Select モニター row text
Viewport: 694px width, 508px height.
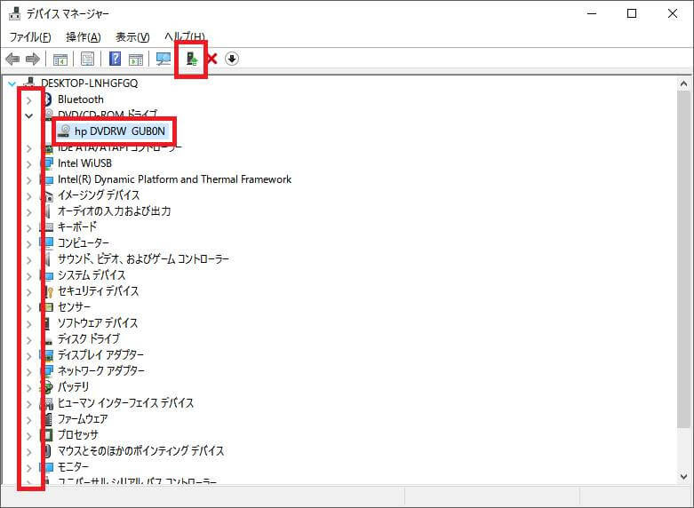(74, 467)
